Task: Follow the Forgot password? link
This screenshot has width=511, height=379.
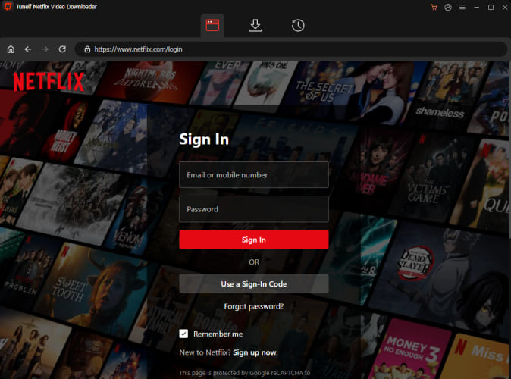Action: click(x=253, y=306)
